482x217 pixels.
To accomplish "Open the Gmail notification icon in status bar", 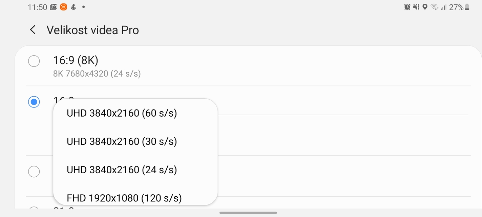I will pyautogui.click(x=53, y=6).
